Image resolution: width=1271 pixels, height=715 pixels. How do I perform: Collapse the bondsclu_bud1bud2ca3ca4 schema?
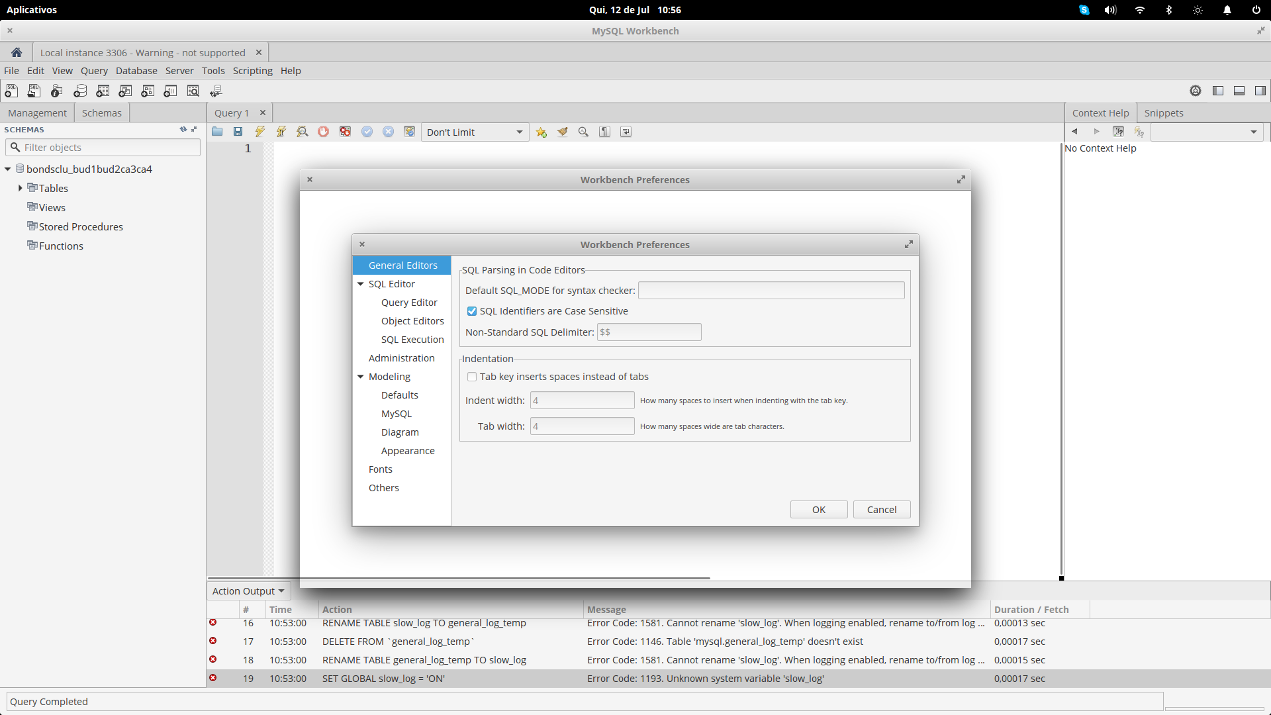[x=8, y=169]
